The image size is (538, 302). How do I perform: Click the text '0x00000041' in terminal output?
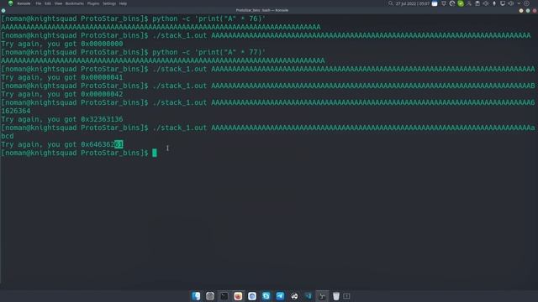(102, 77)
